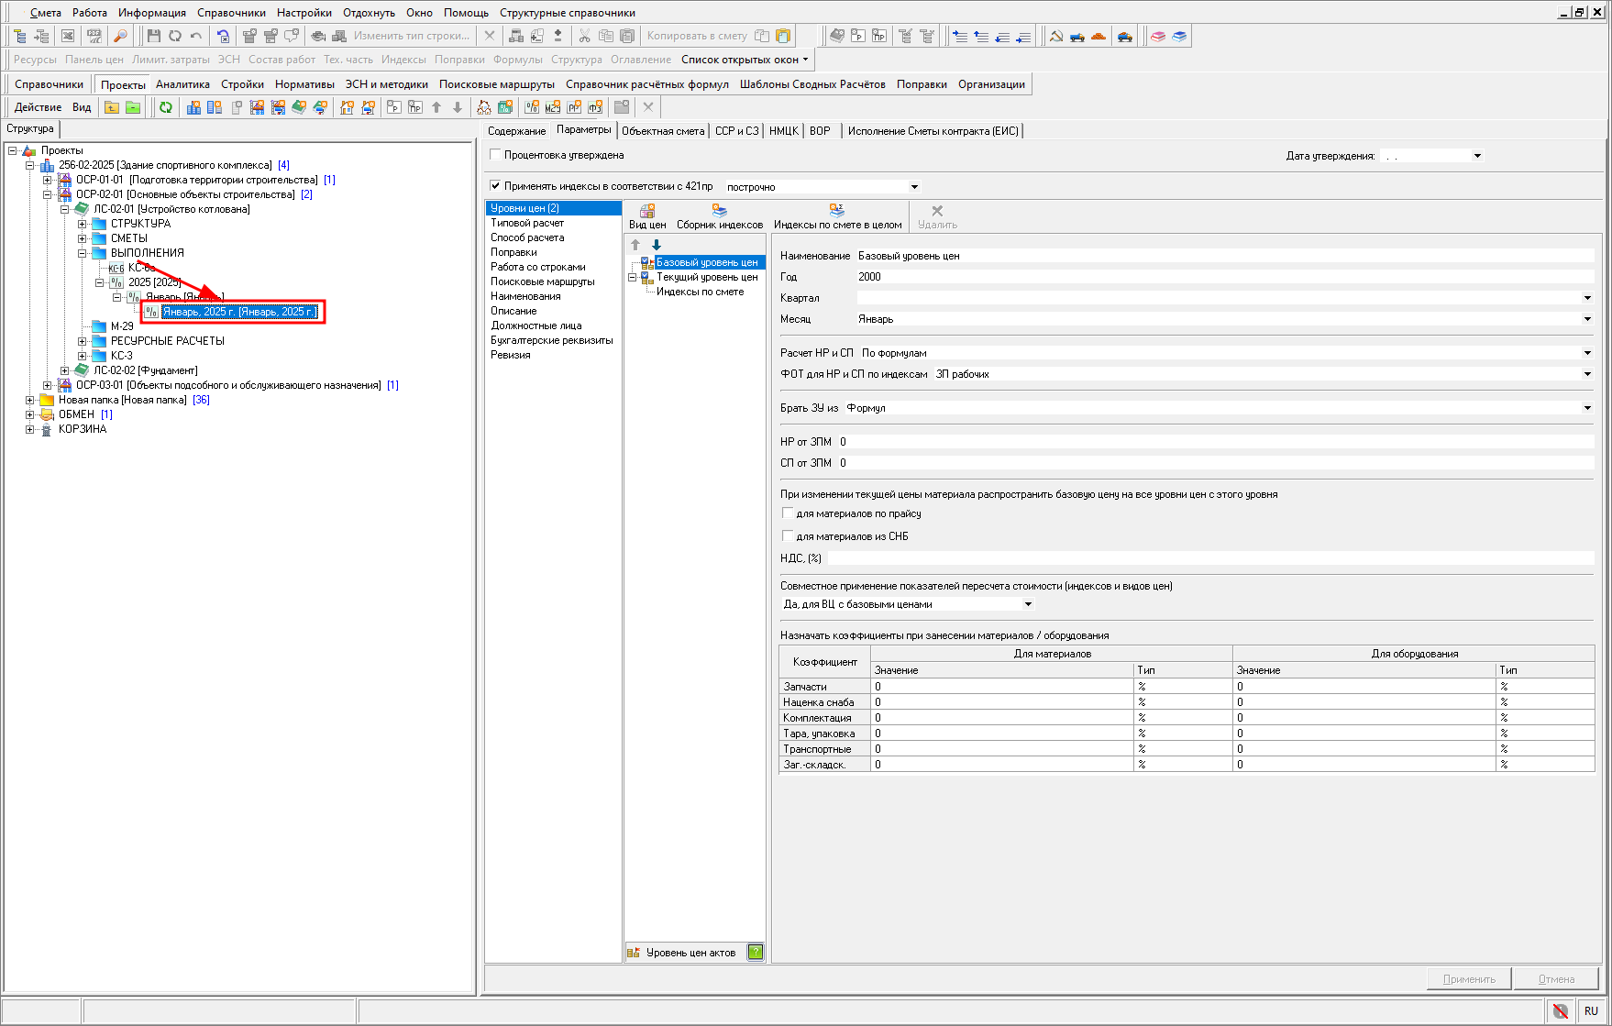The height and width of the screenshot is (1026, 1612).
Task: Click the green help icon beside Уровень цен актов
Action: 756,952
